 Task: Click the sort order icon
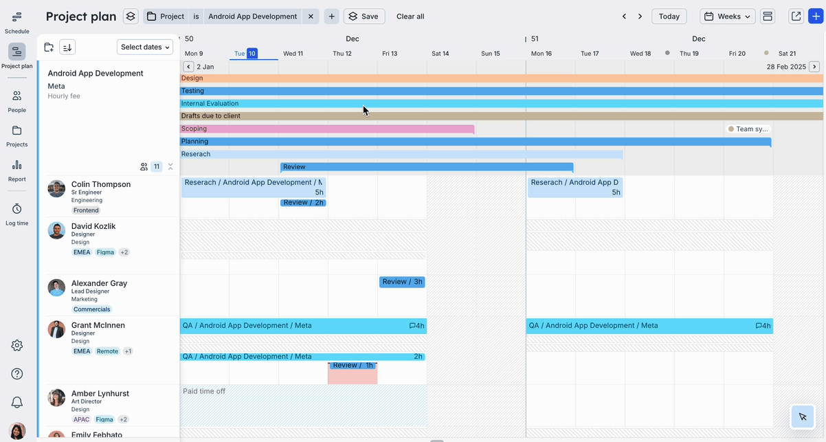point(67,47)
